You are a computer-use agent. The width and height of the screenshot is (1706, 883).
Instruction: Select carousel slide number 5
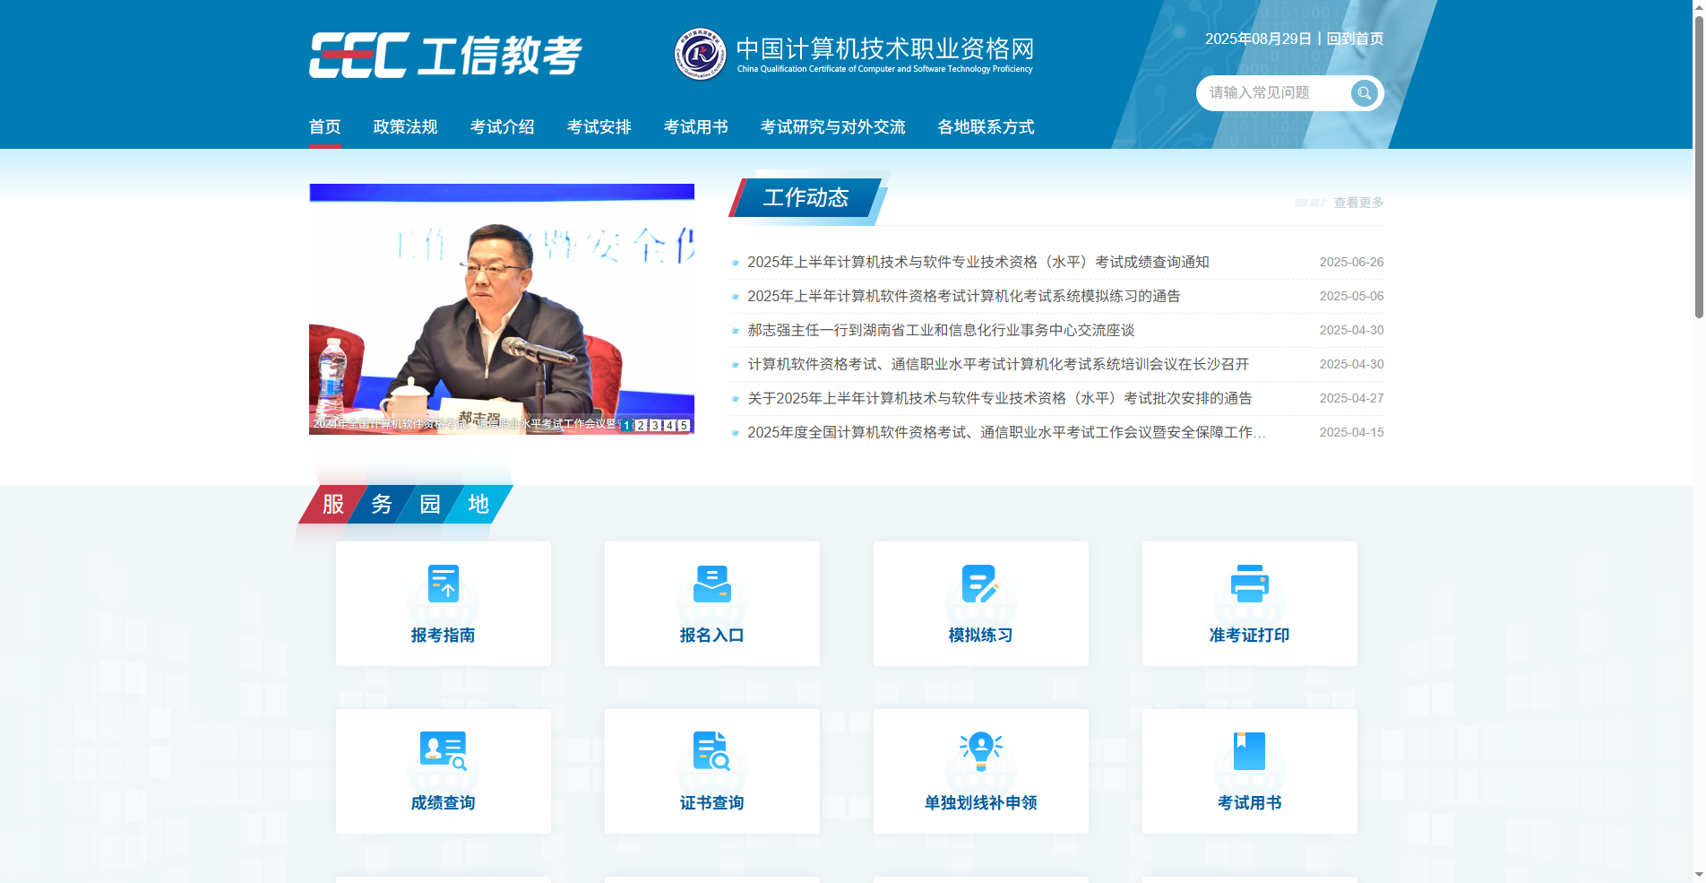(684, 427)
